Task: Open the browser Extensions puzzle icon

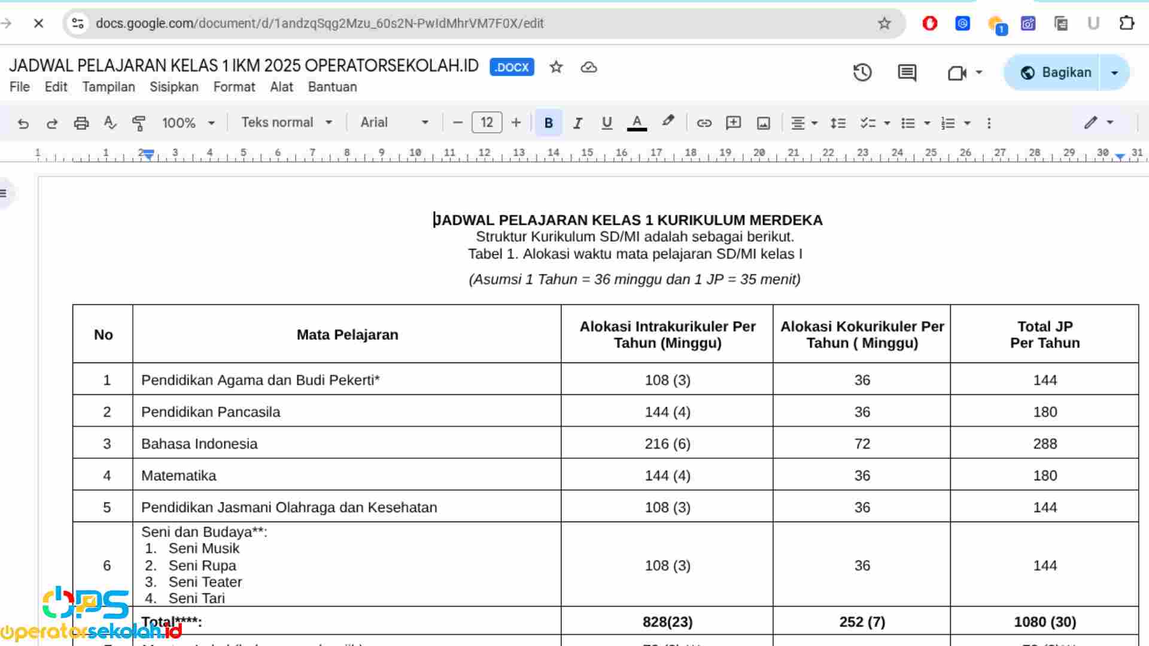Action: click(x=1126, y=23)
